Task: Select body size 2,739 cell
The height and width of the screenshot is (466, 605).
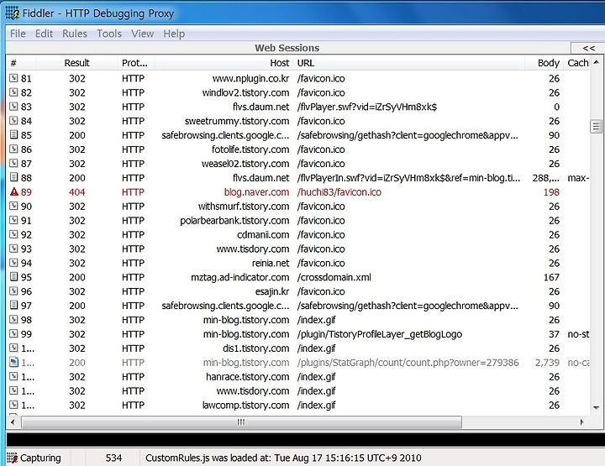Action: coord(547,363)
